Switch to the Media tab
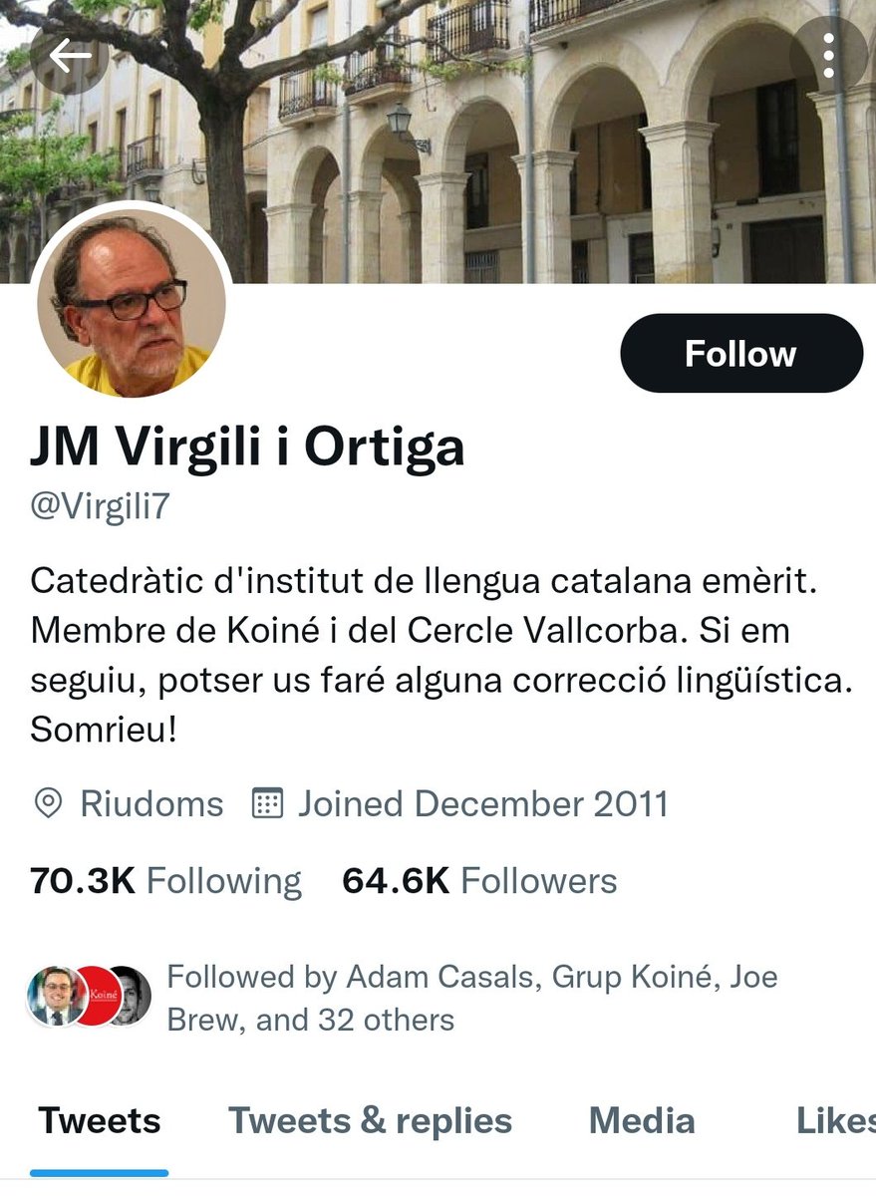Viewport: 876px width, 1196px height. point(642,1121)
